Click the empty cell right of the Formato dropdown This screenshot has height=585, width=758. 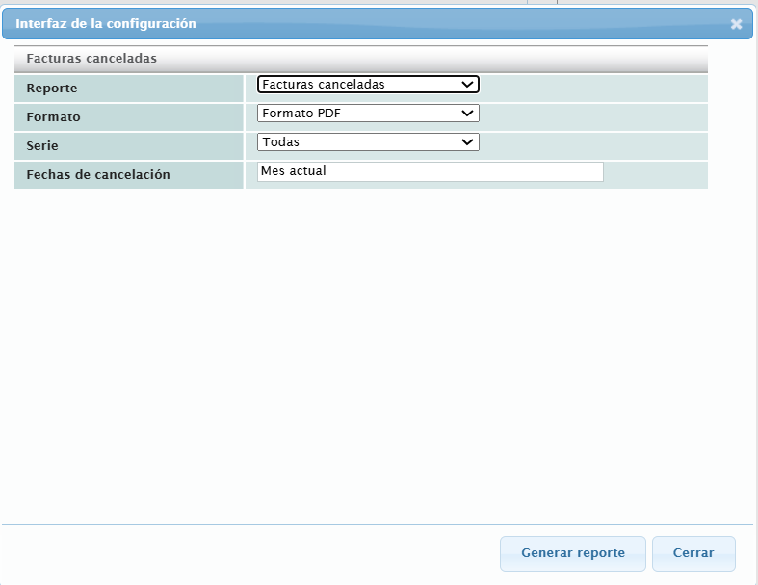592,114
